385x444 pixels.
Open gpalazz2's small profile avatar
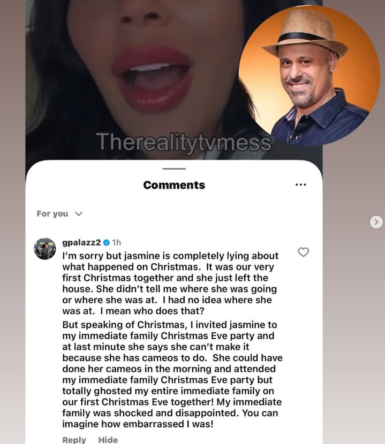(x=45, y=249)
